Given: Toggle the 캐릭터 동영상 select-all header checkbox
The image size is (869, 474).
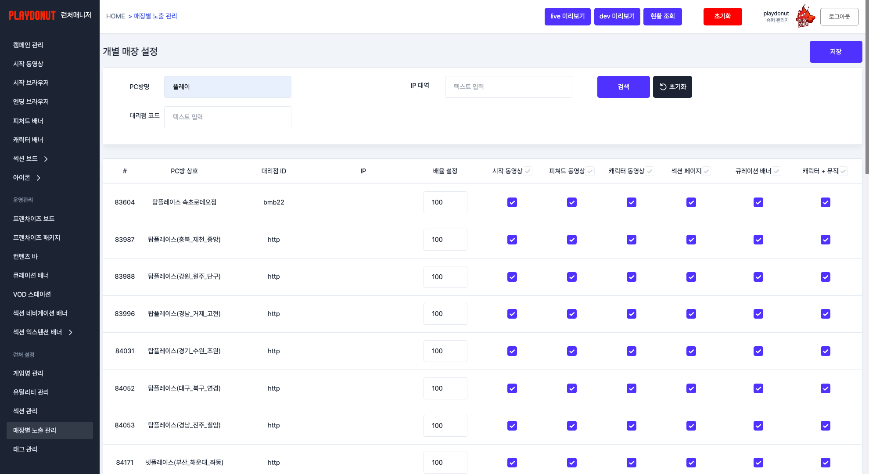Looking at the screenshot, I should coord(650,171).
